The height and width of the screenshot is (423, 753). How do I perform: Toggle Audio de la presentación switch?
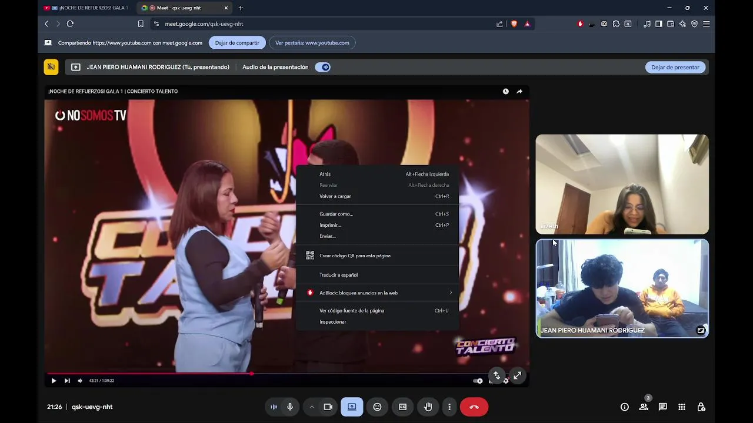pyautogui.click(x=323, y=67)
